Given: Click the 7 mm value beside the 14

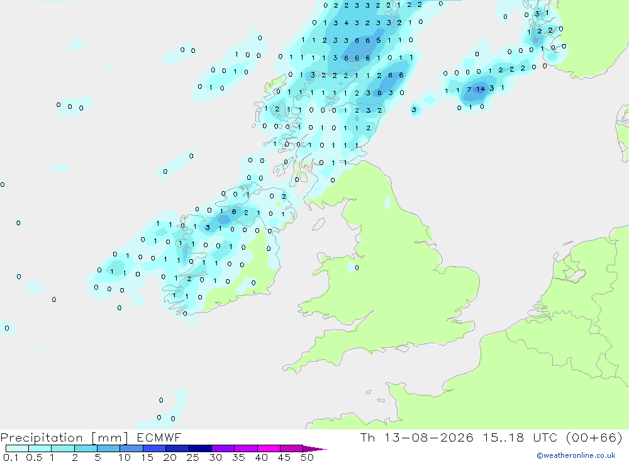Looking at the screenshot, I should tap(469, 89).
